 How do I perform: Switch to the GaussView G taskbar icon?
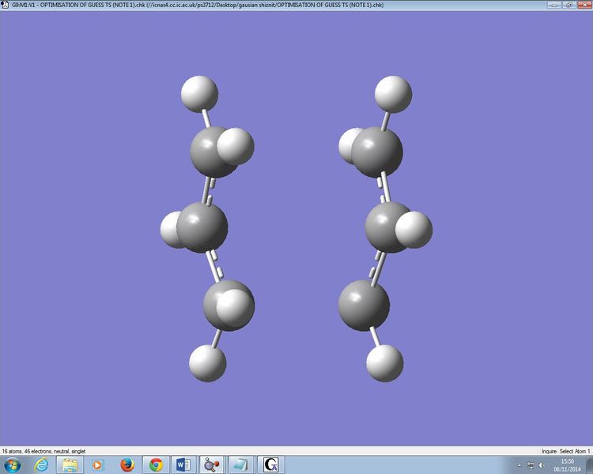pos(270,465)
